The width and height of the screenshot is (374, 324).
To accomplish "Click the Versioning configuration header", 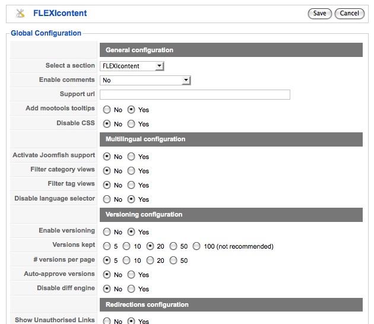I will click(x=231, y=215).
